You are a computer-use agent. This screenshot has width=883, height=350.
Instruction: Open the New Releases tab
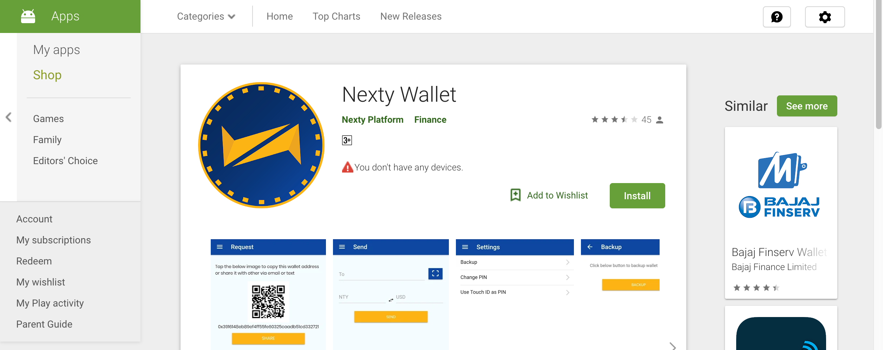[411, 16]
